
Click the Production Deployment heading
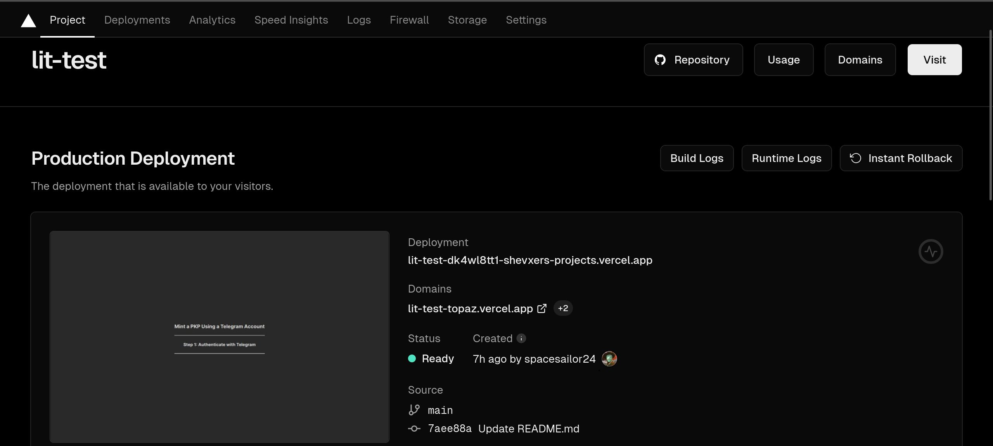click(133, 158)
